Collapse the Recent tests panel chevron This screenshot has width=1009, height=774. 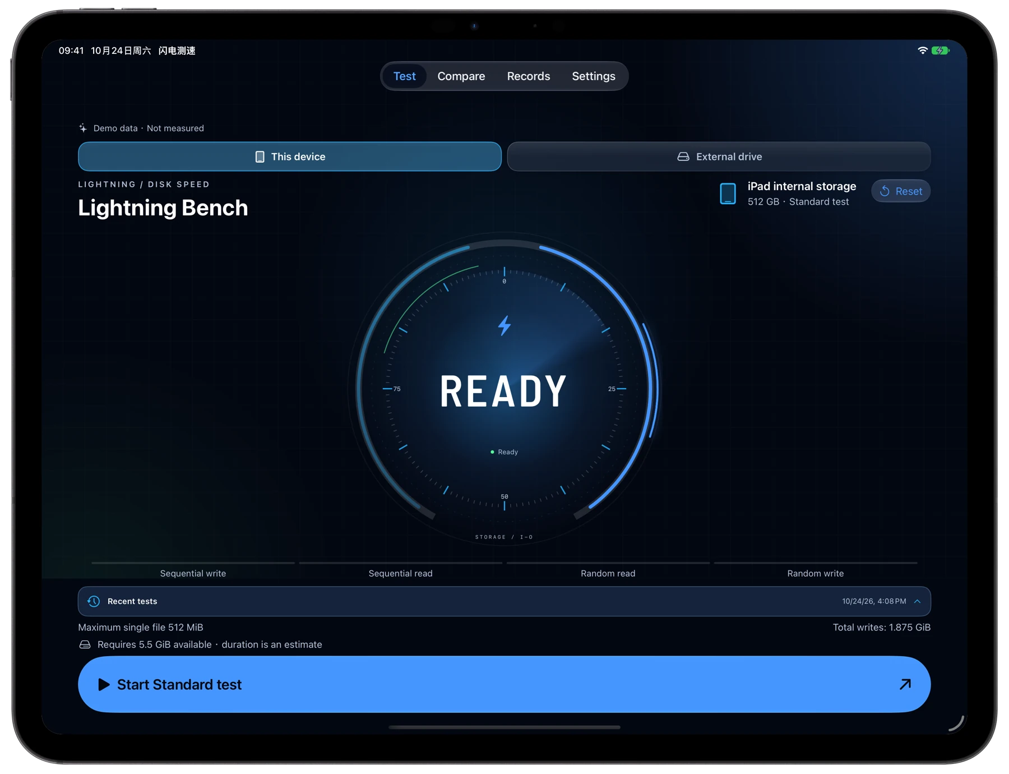918,601
